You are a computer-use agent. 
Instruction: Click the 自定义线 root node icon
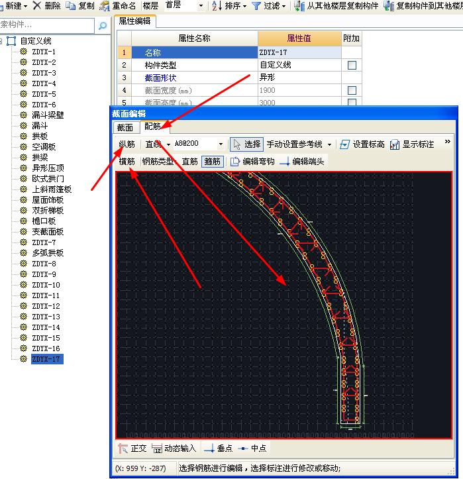pos(11,40)
